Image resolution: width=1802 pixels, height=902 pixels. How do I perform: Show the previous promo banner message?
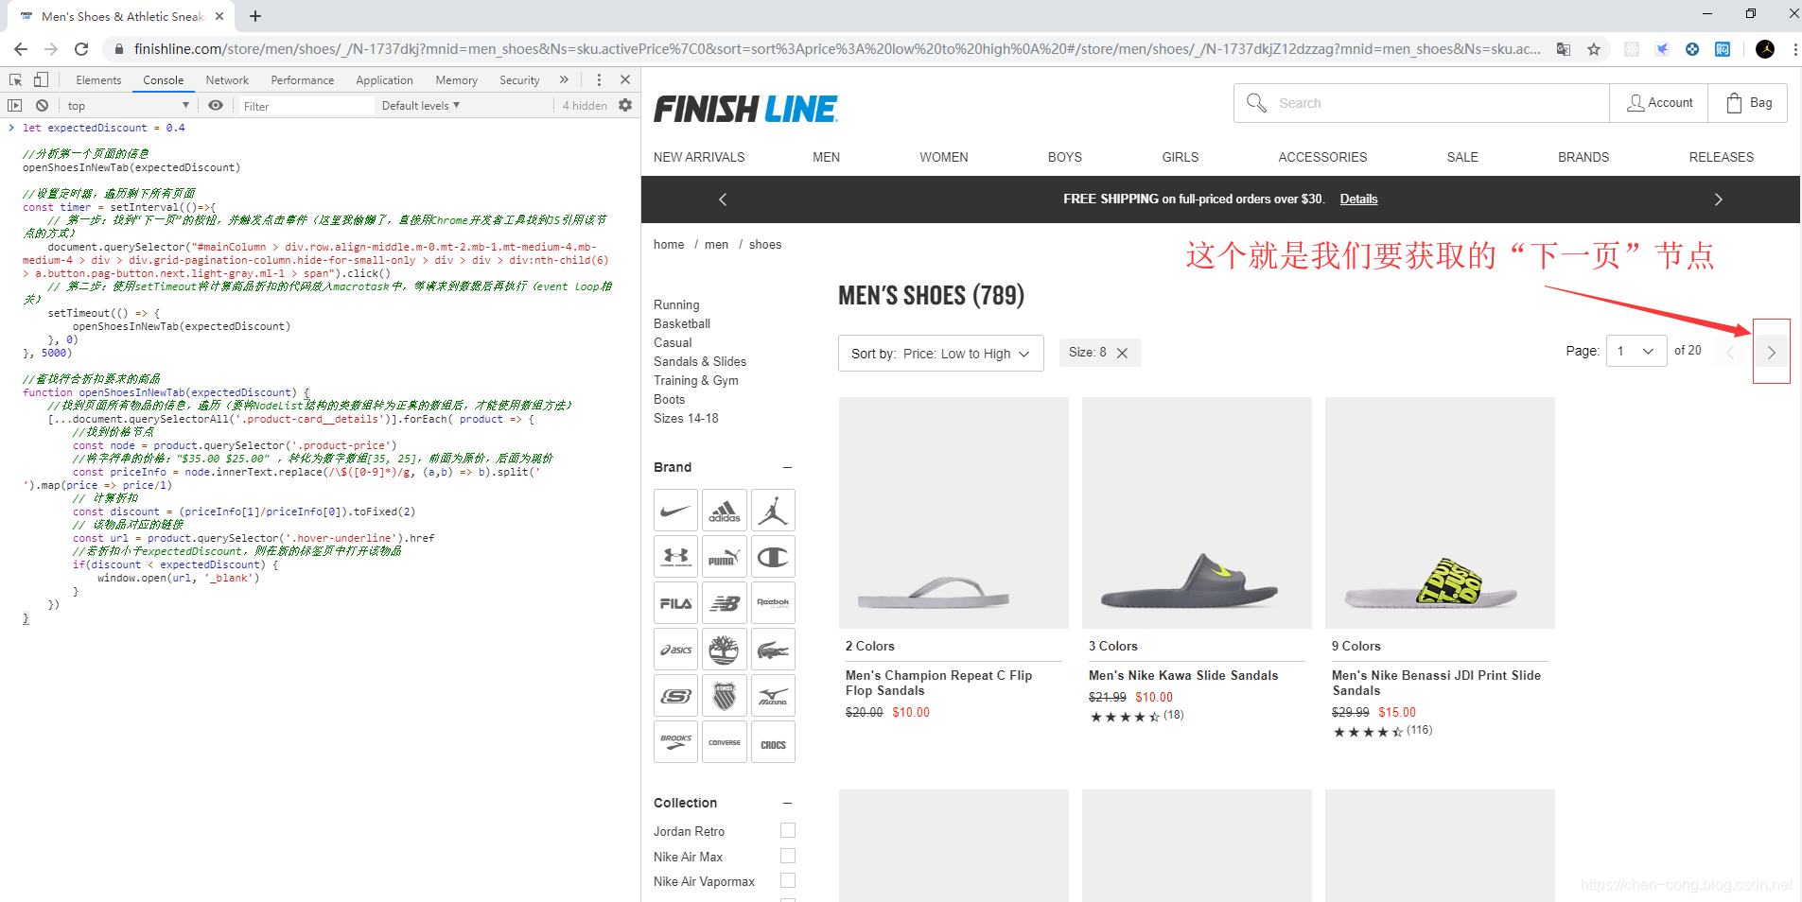(x=723, y=199)
